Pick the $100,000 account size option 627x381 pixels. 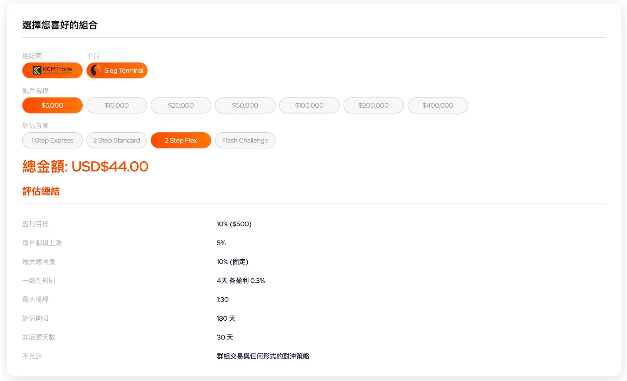coord(309,105)
